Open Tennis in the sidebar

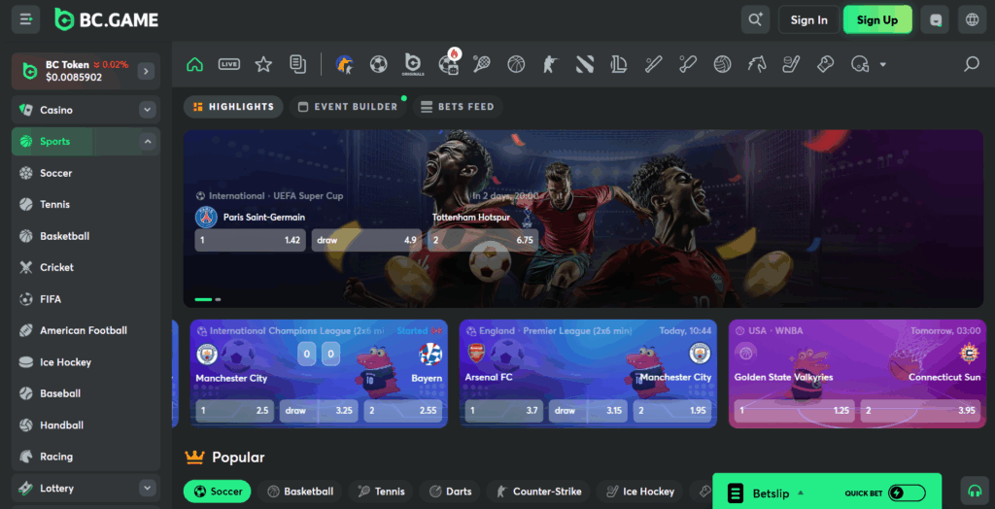86,204
